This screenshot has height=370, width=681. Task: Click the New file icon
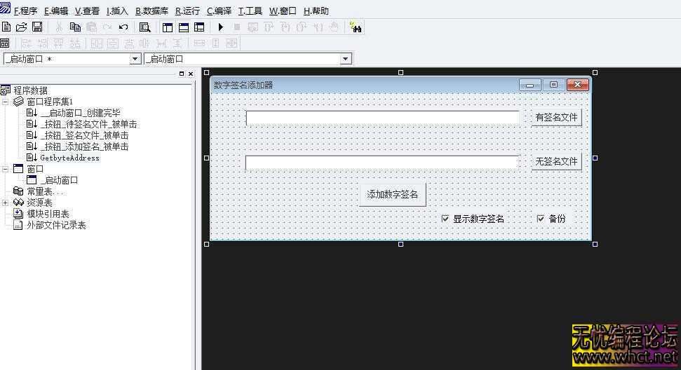point(6,27)
